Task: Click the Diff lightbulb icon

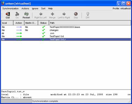Action: (87, 14)
